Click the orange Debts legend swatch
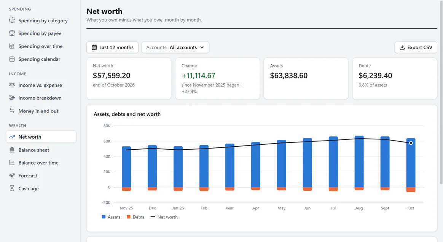 pyautogui.click(x=129, y=217)
